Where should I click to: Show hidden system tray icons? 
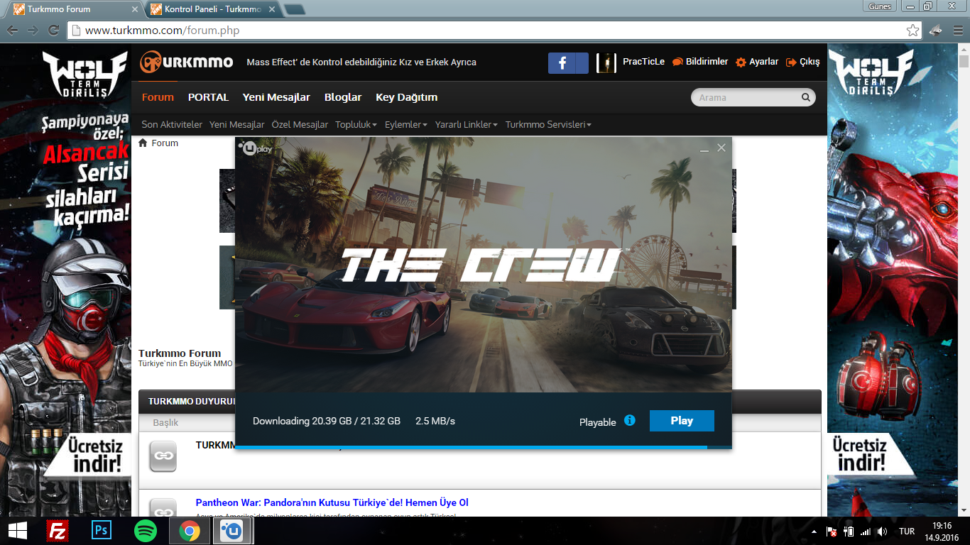point(814,531)
